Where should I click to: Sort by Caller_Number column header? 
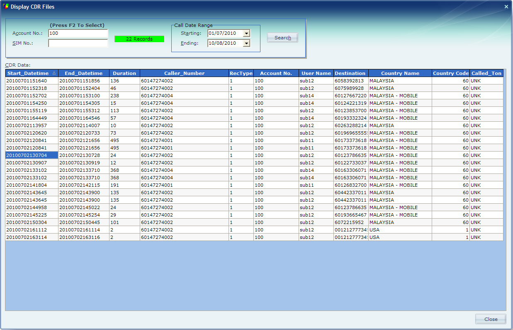(x=184, y=73)
